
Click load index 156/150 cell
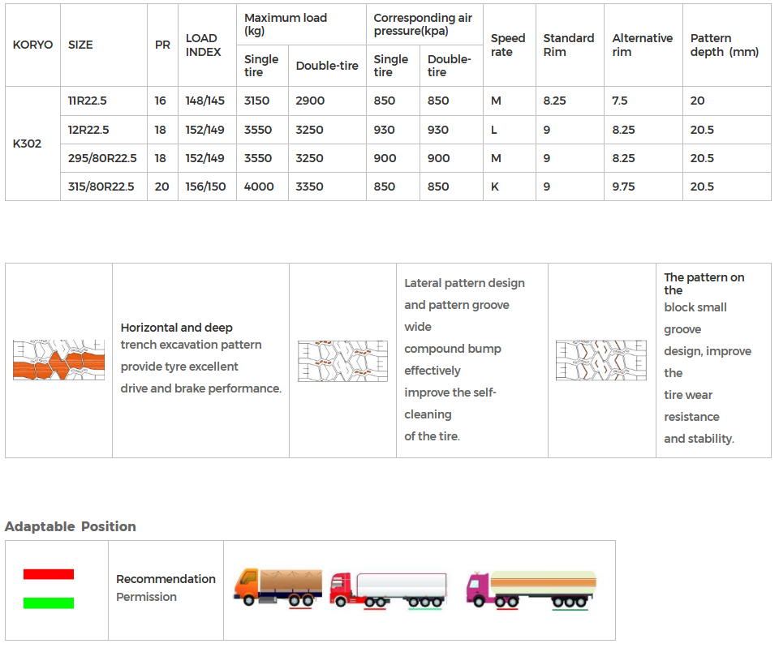(205, 187)
